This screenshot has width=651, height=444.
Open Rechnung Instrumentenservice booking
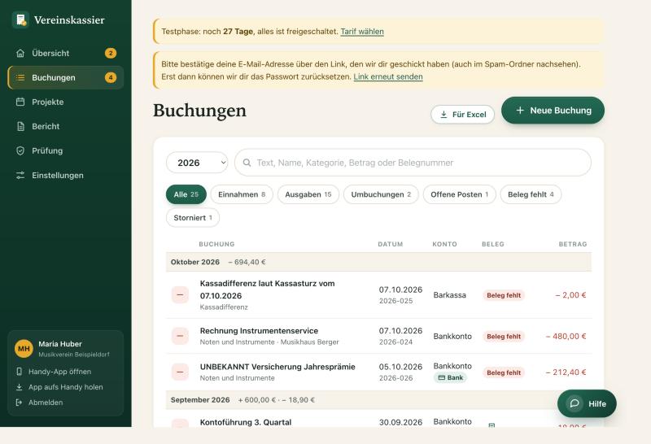378,336
